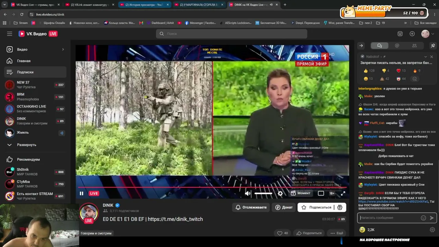Open the Sh0tnik recommended channel

point(35,172)
